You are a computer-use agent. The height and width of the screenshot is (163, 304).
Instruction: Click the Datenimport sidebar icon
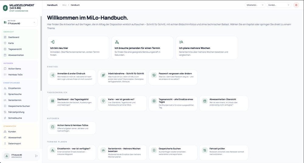tap(5, 144)
